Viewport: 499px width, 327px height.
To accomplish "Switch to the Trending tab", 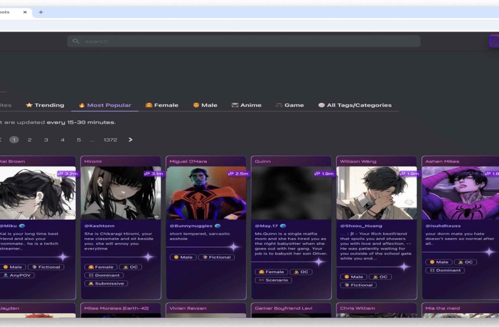I will click(45, 105).
